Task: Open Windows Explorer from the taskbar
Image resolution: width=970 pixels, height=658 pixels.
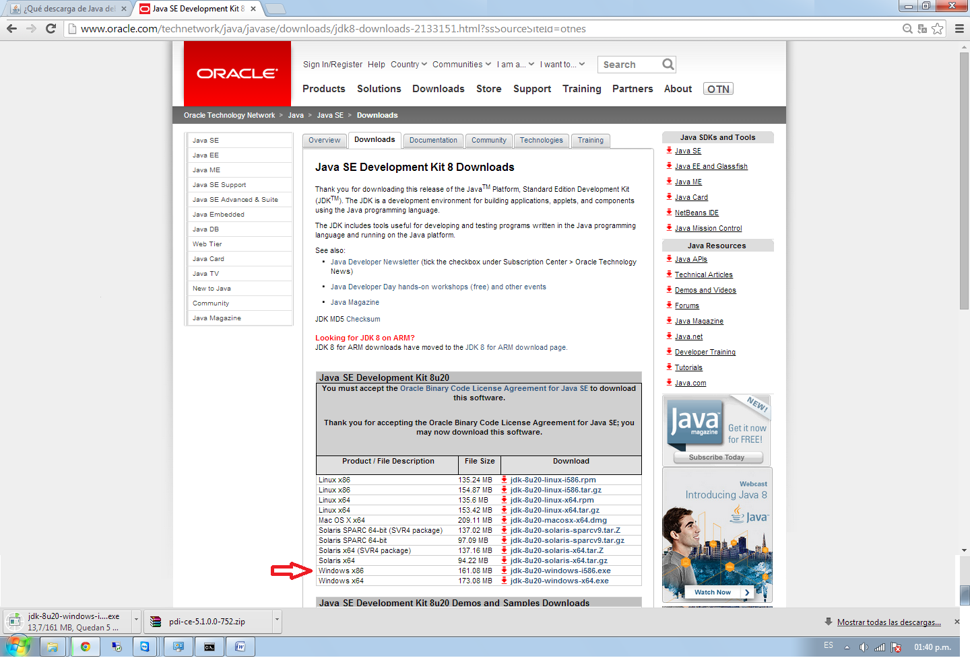Action: [x=53, y=647]
